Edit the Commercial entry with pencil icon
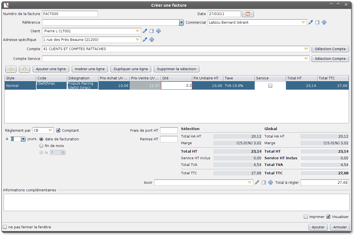The image size is (354, 235). tap(311, 23)
